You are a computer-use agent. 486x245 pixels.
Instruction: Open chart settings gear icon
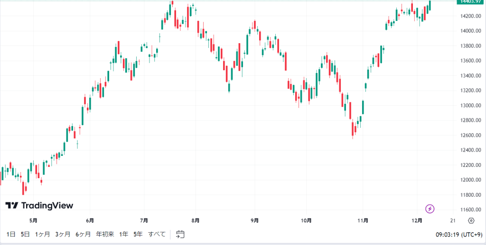pyautogui.click(x=471, y=220)
